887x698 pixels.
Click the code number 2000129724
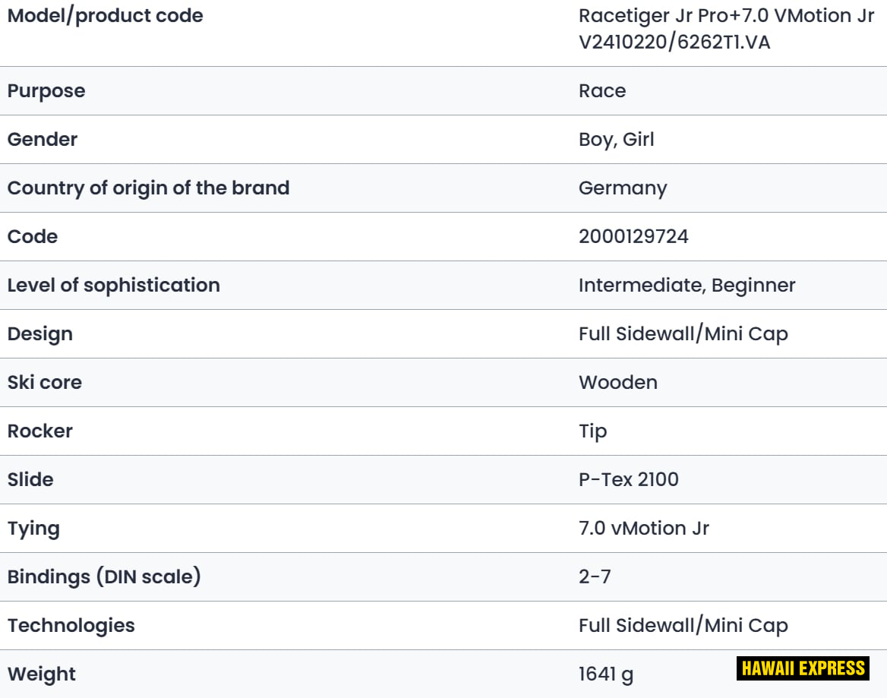pos(633,237)
